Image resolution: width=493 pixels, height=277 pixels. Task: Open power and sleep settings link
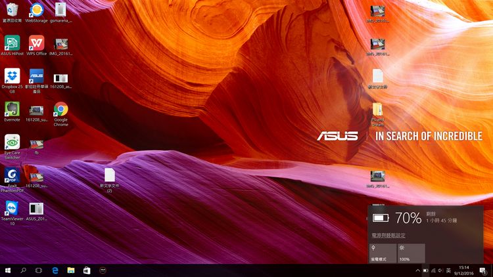[388, 235]
